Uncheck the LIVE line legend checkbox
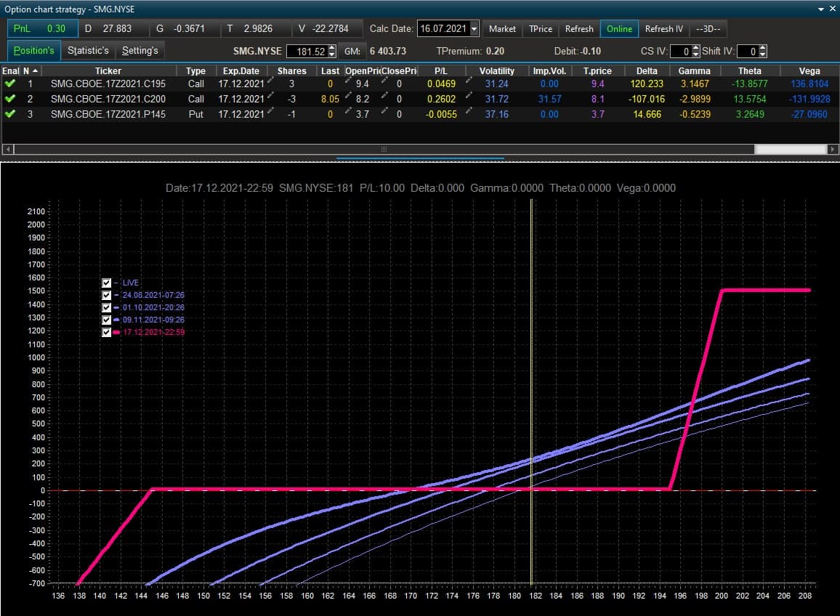 (106, 283)
